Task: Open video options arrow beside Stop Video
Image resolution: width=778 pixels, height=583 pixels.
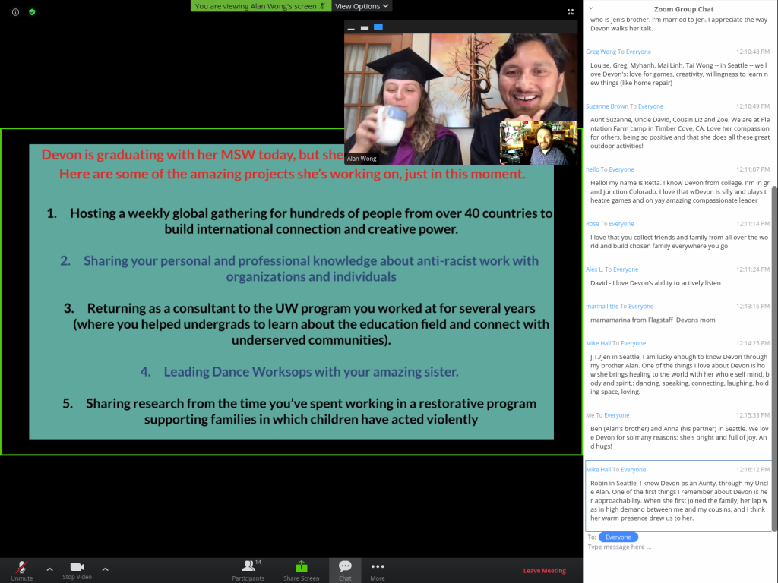Action: coord(105,569)
